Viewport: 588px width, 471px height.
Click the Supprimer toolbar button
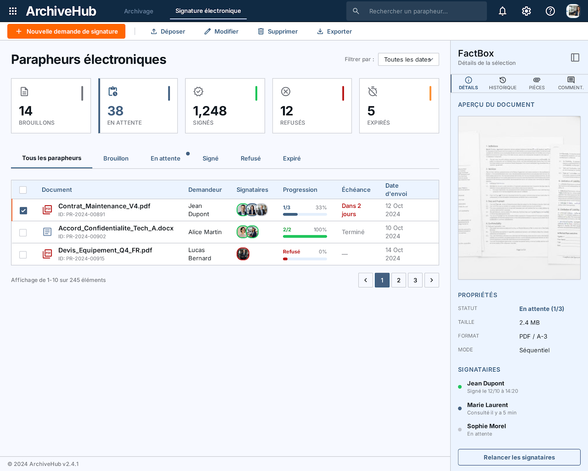point(278,31)
